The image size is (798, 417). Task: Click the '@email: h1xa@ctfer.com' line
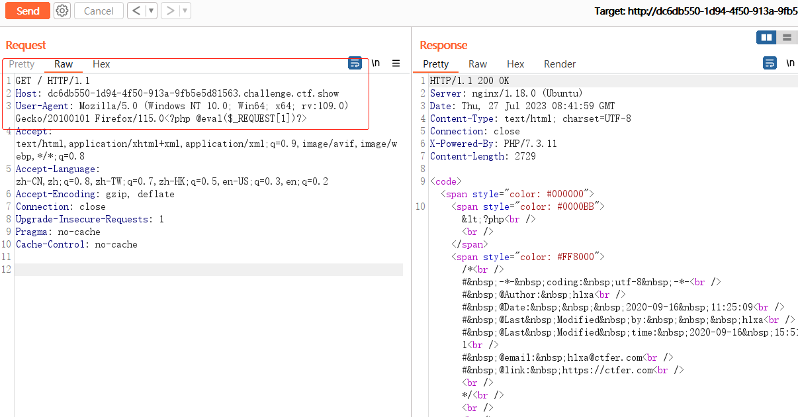(568, 357)
